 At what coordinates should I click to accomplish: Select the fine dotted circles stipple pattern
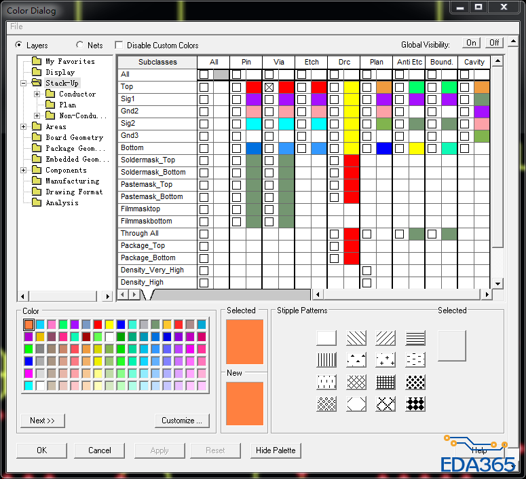tap(326, 404)
